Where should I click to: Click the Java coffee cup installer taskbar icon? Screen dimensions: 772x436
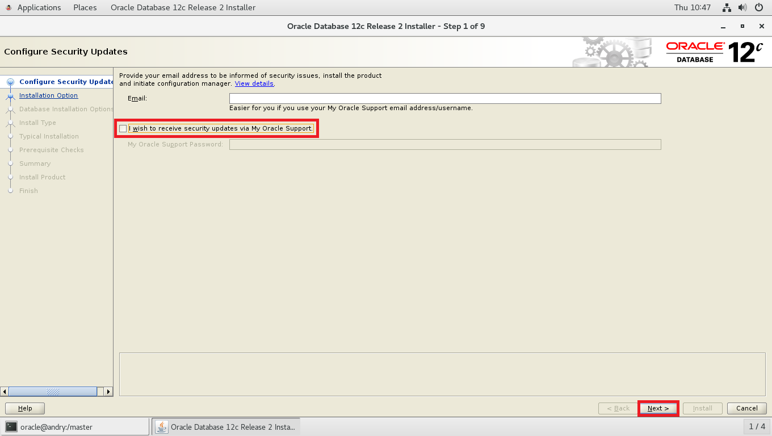161,426
